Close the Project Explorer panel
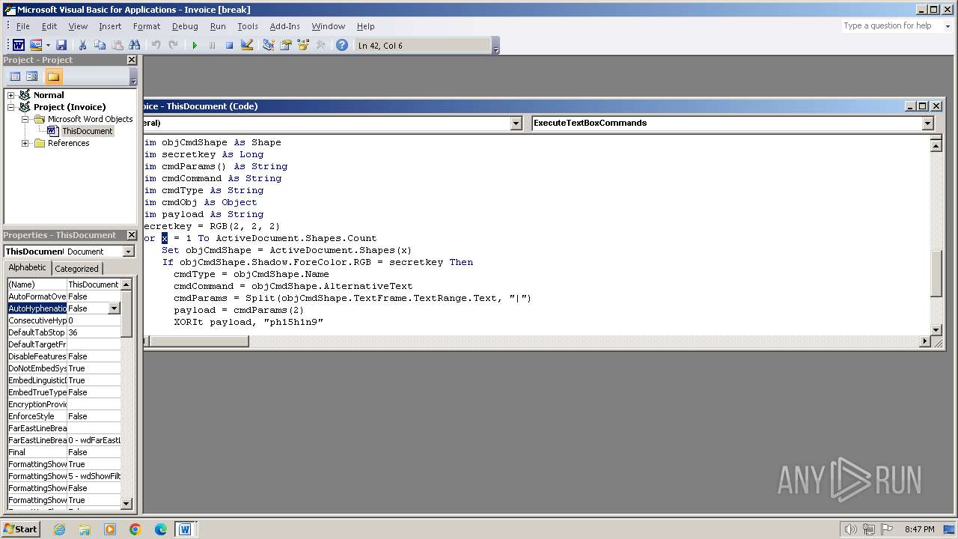 132,60
